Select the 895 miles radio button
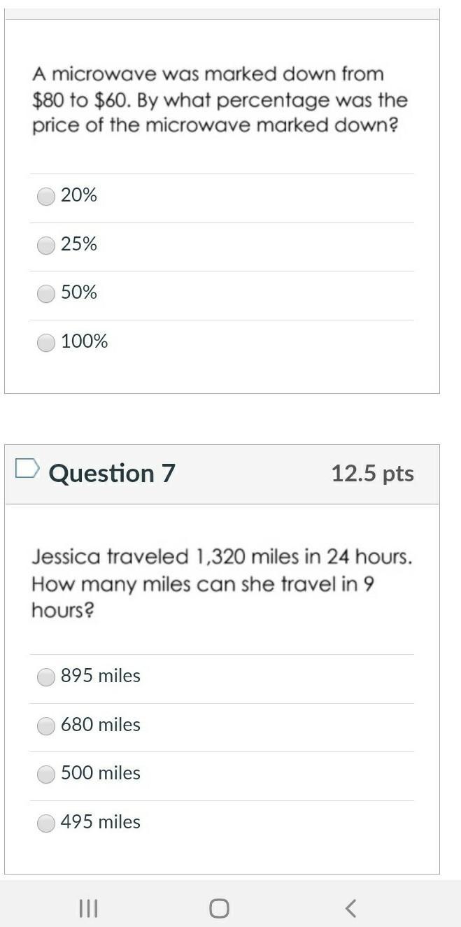This screenshot has width=461, height=927. 46,677
